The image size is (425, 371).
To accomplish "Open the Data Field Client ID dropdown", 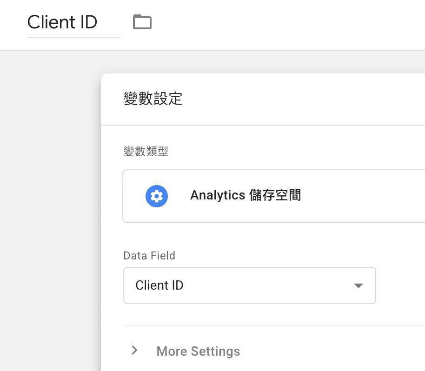I will [249, 285].
